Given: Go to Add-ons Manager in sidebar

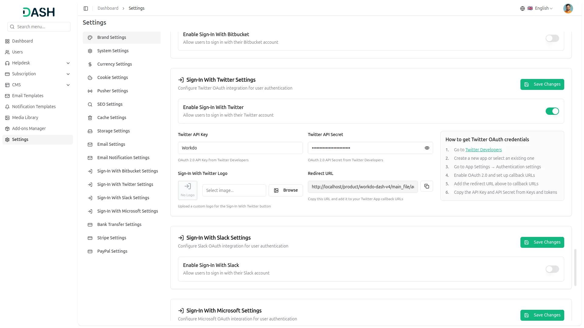Looking at the screenshot, I should (29, 128).
